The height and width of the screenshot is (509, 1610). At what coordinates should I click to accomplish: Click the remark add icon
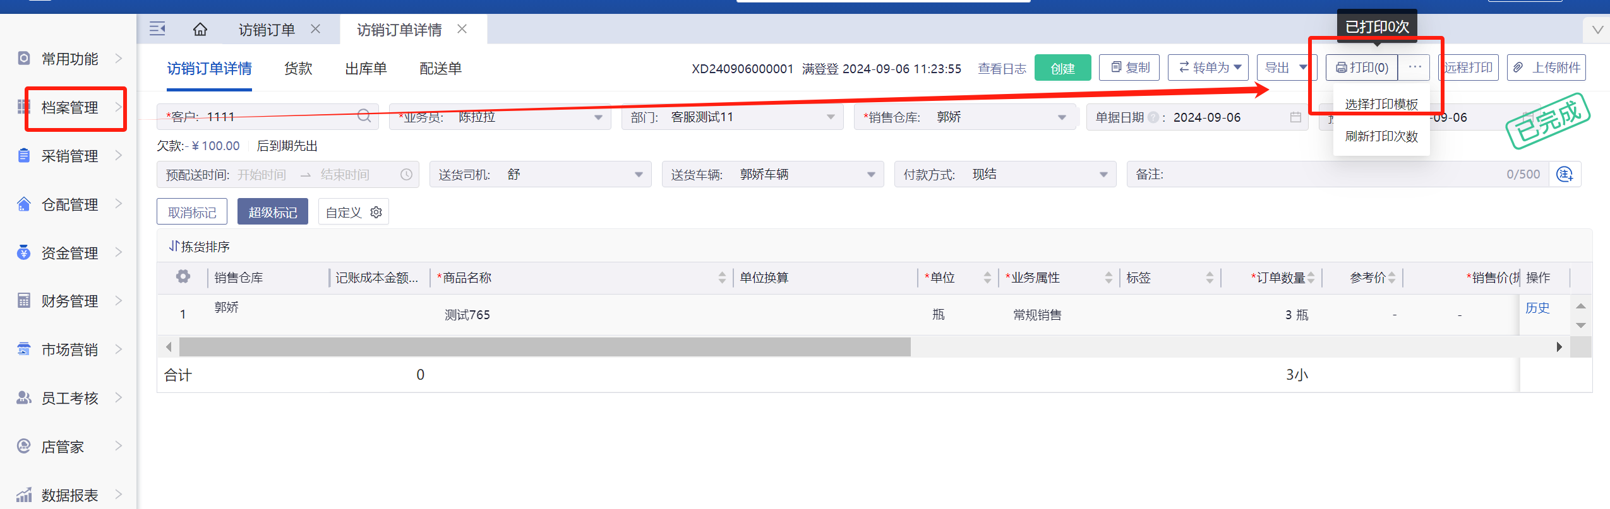click(1565, 175)
